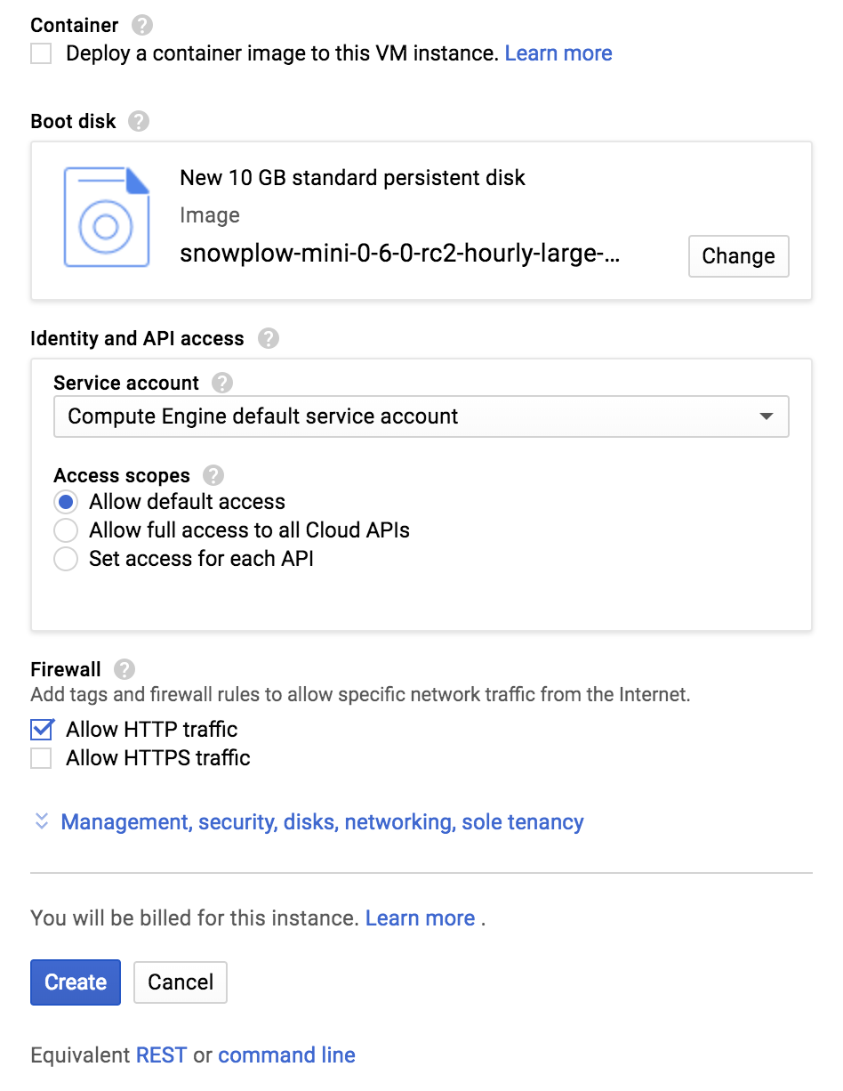Show the Access scopes help tooltip
Screen dimensions: 843x1091
pyautogui.click(x=213, y=475)
